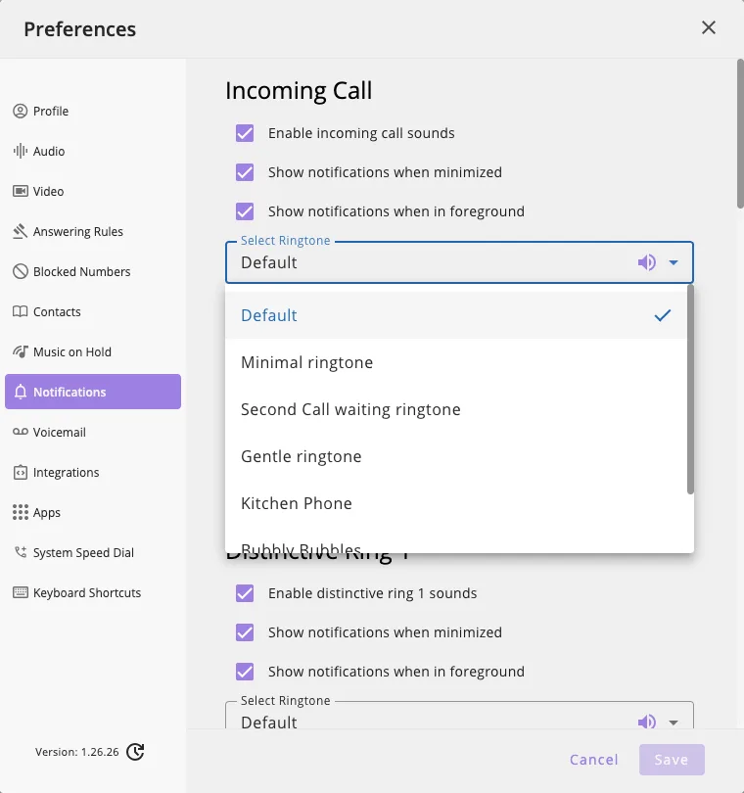
Task: Click Distinctive Ring 1 Select Ringtone field
Action: click(x=459, y=716)
